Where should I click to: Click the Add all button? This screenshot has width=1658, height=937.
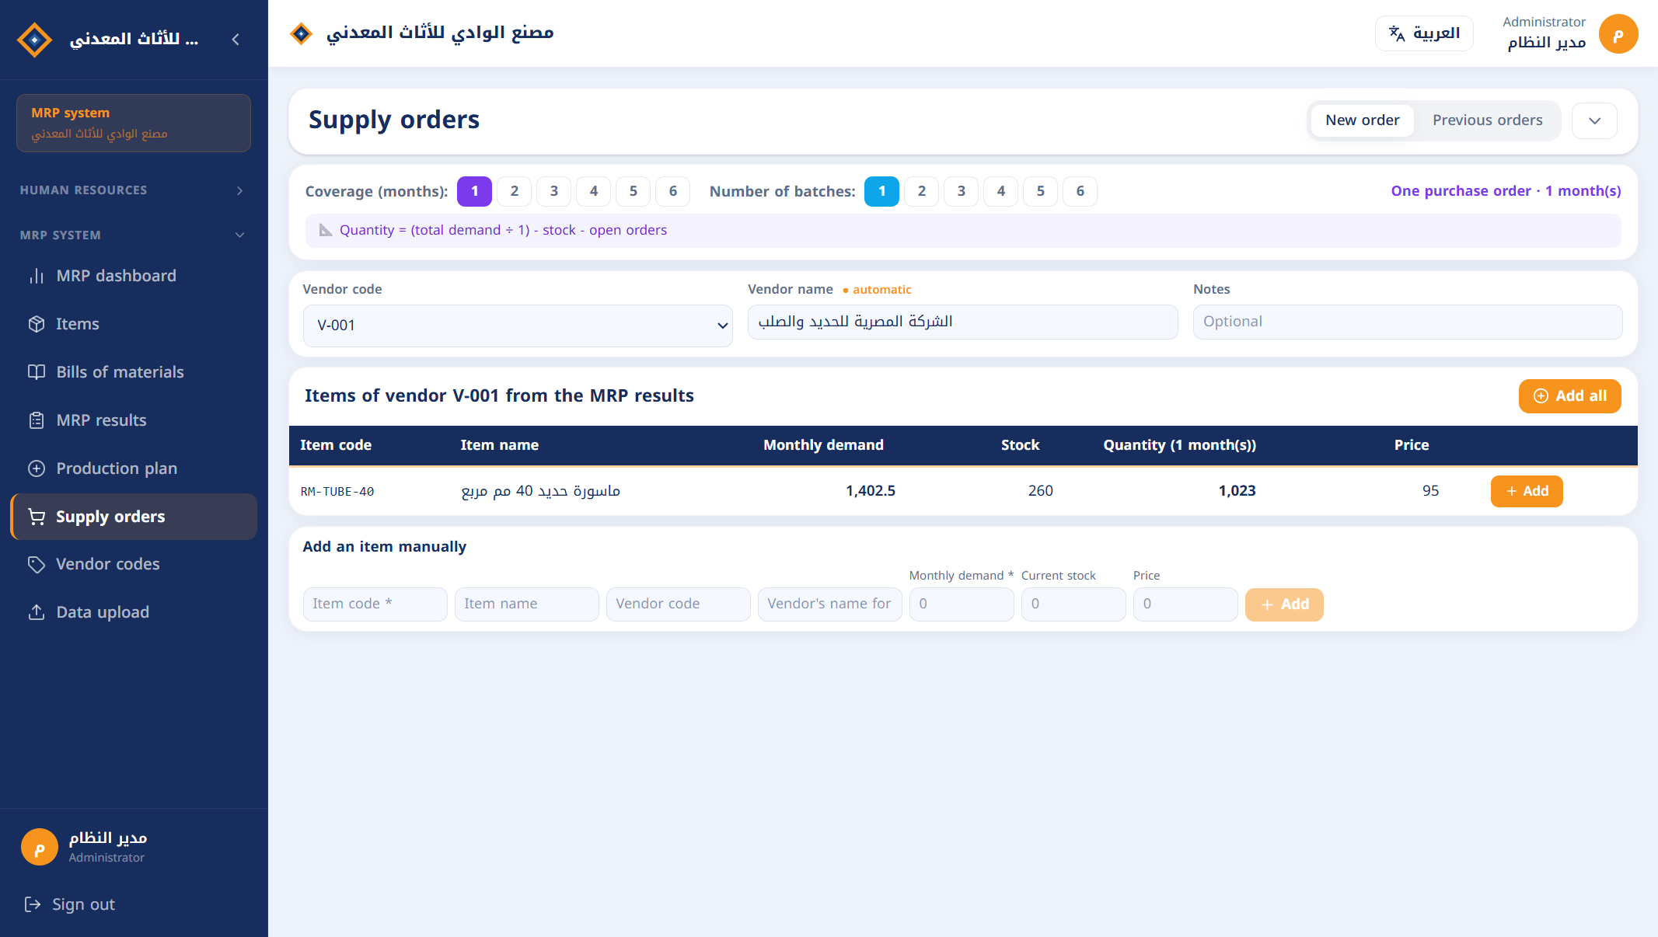tap(1569, 396)
